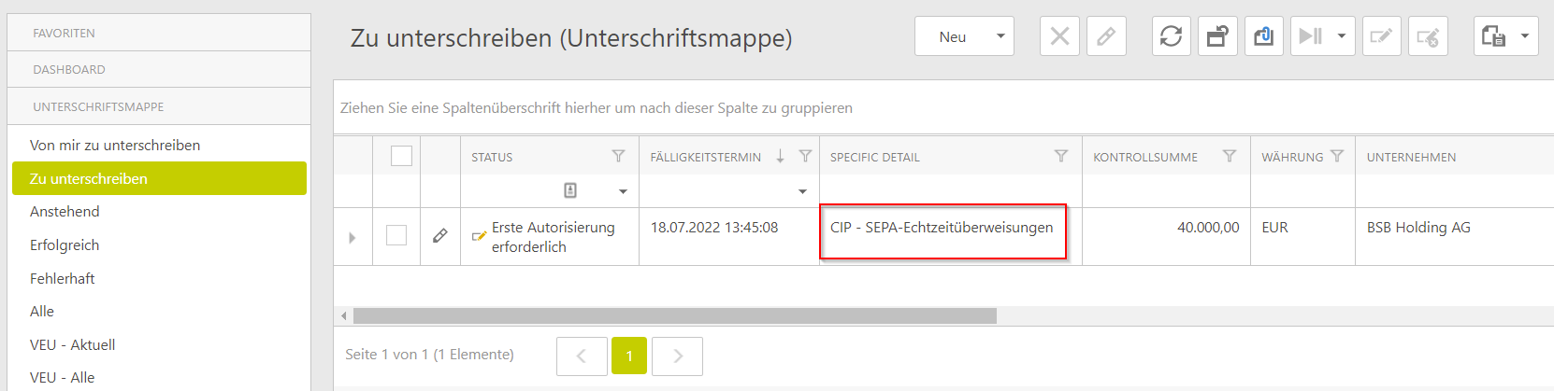Image resolution: width=1554 pixels, height=391 pixels.
Task: Open the Status column filter funnel
Action: (x=618, y=156)
